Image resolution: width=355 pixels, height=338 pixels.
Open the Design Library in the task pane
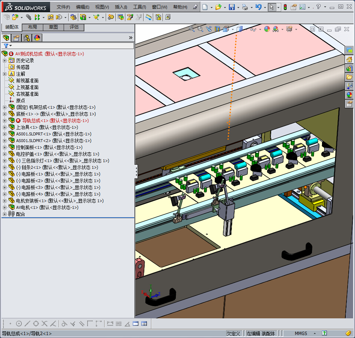(349, 68)
